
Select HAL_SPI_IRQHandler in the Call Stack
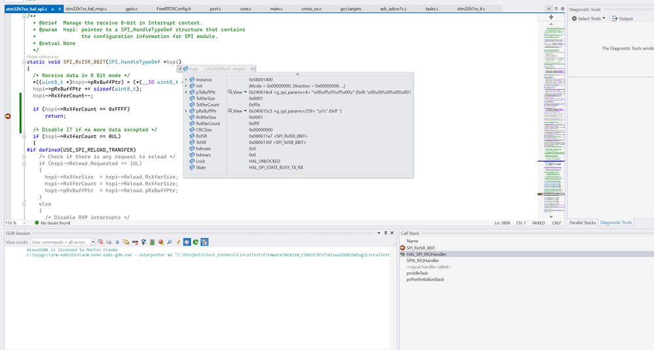pyautogui.click(x=426, y=254)
